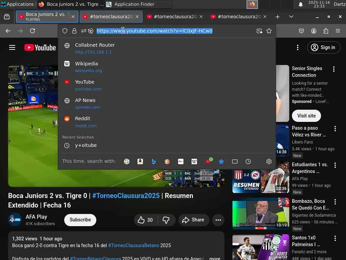Click the site security padlock icon
The width and height of the screenshot is (346, 260).
click(74, 31)
